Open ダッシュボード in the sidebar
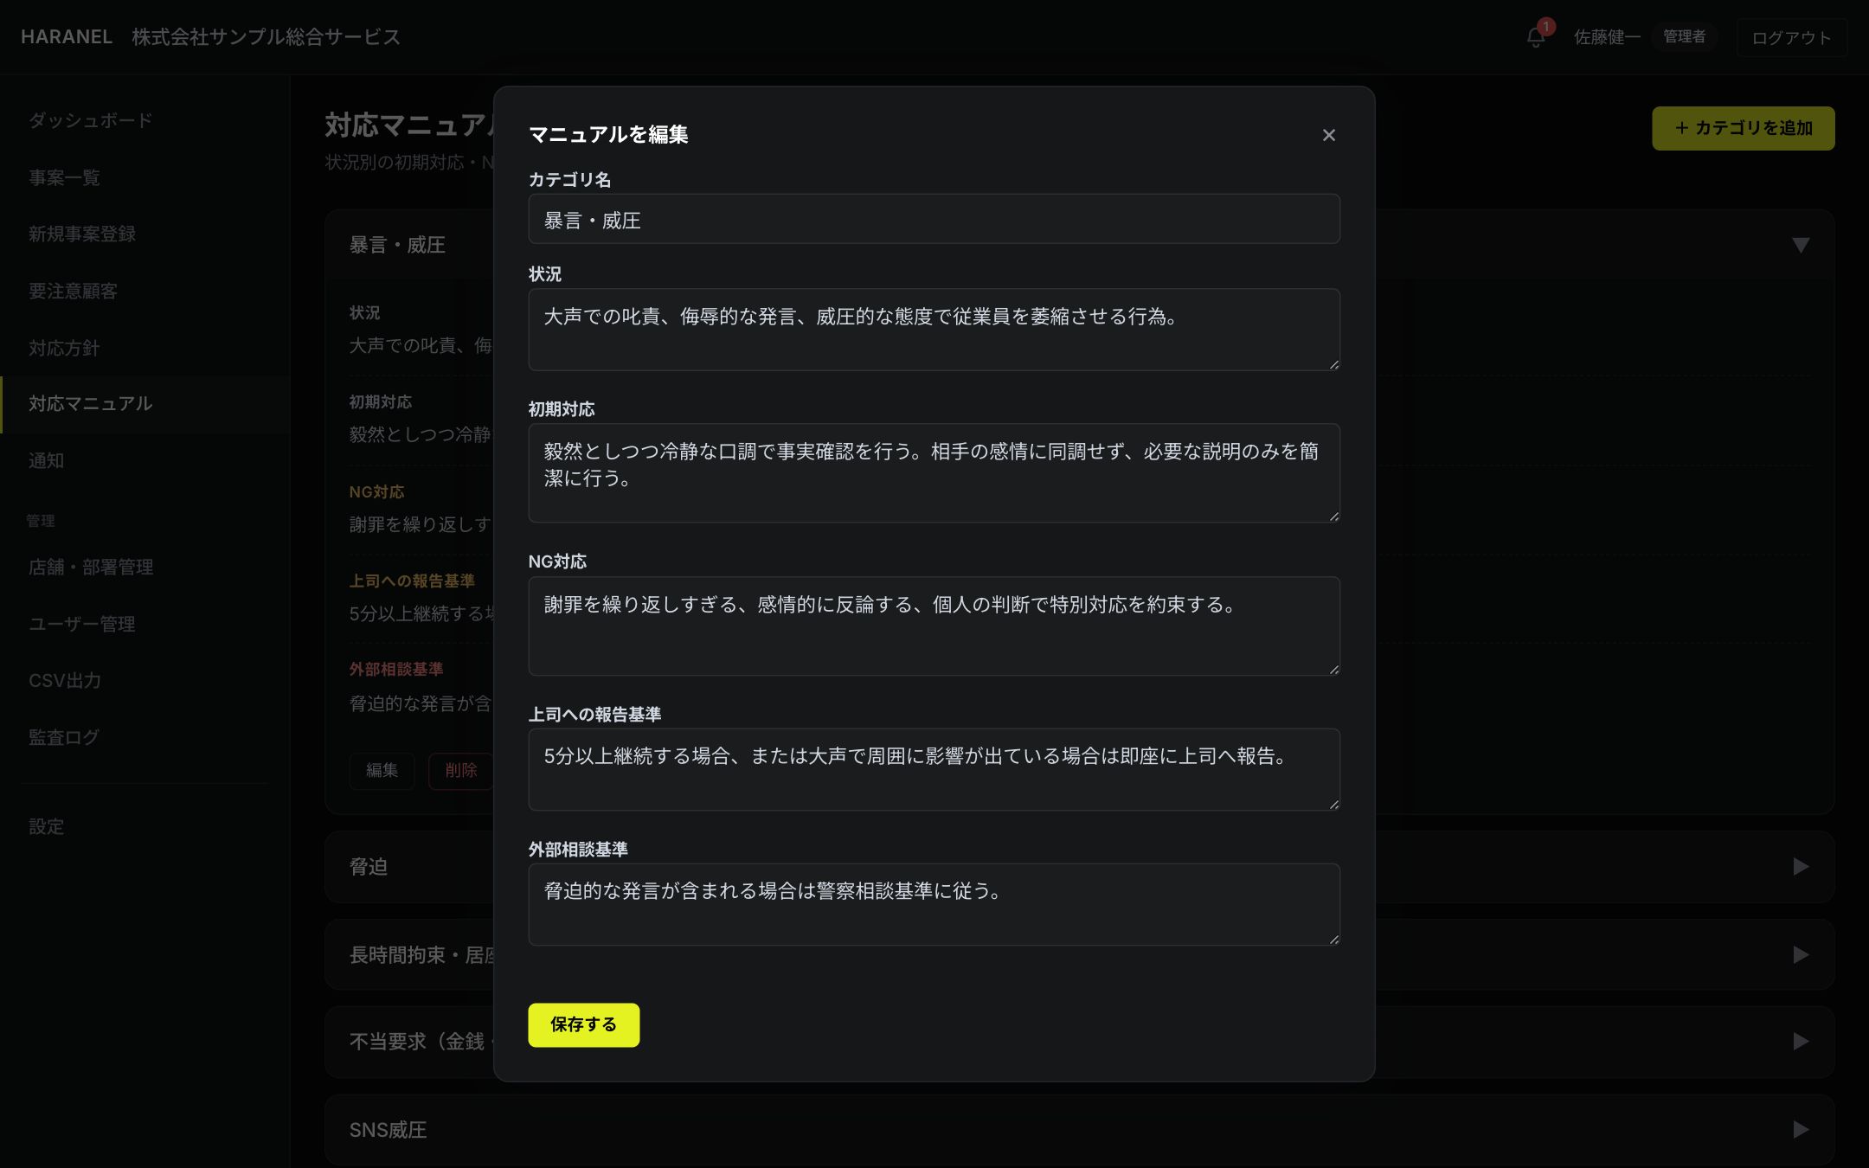This screenshot has height=1168, width=1869. pyautogui.click(x=145, y=120)
